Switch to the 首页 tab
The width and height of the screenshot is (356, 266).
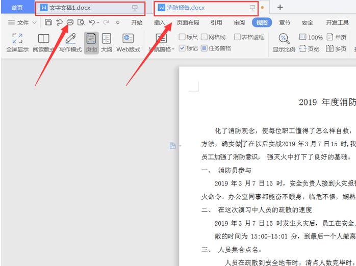click(17, 8)
